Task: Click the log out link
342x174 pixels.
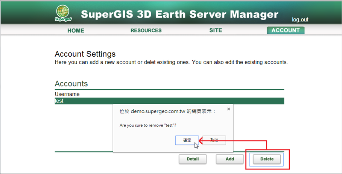Action: 300,19
